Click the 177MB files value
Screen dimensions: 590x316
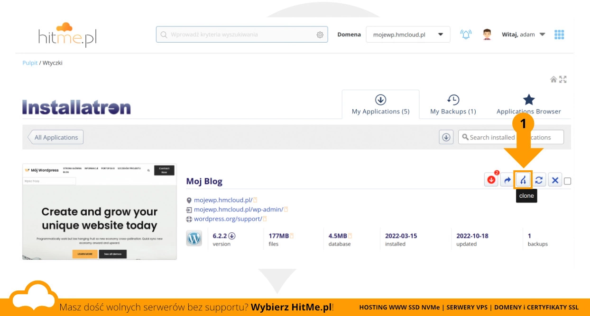click(x=279, y=236)
